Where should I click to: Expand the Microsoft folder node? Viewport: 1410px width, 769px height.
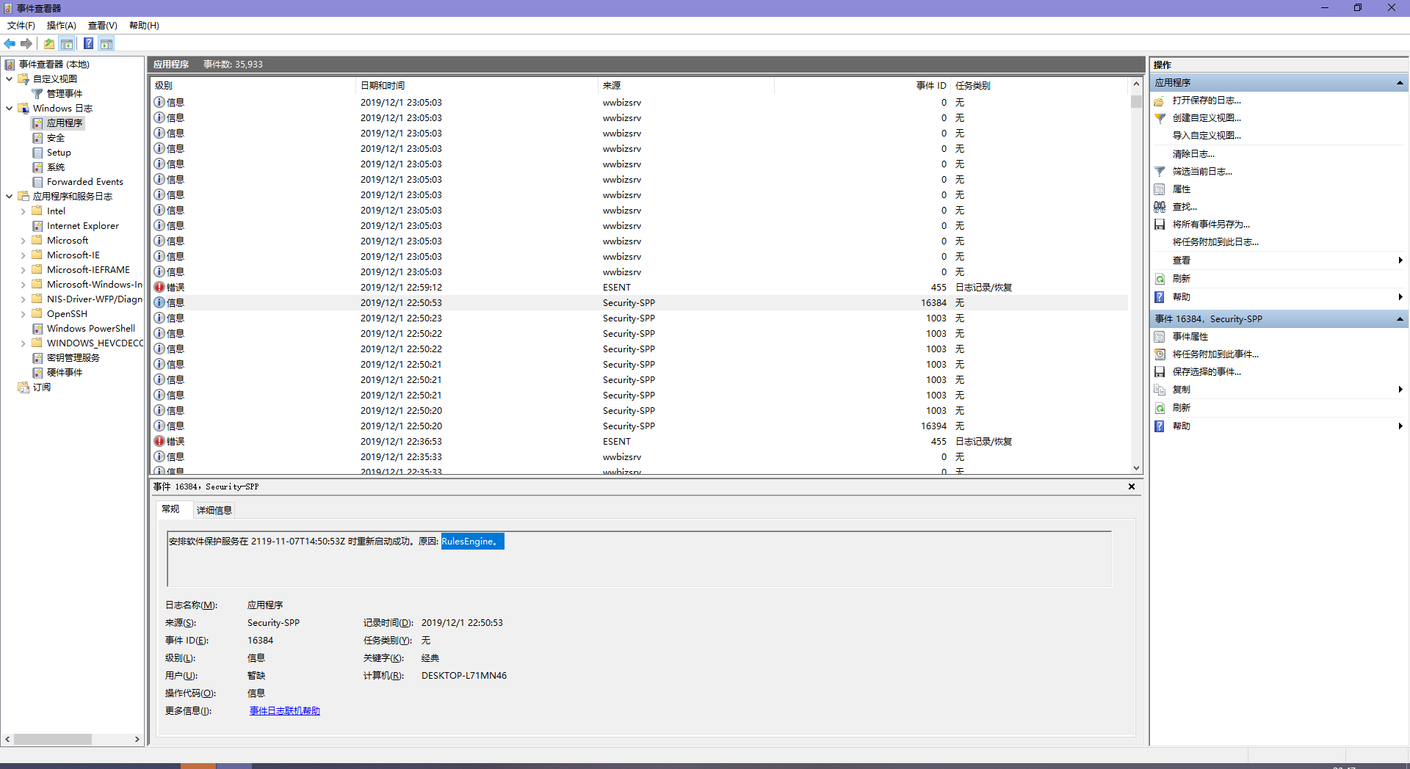click(x=23, y=241)
